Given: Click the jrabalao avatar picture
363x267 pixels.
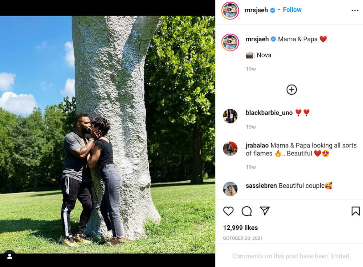Looking at the screenshot, I should coord(230,149).
